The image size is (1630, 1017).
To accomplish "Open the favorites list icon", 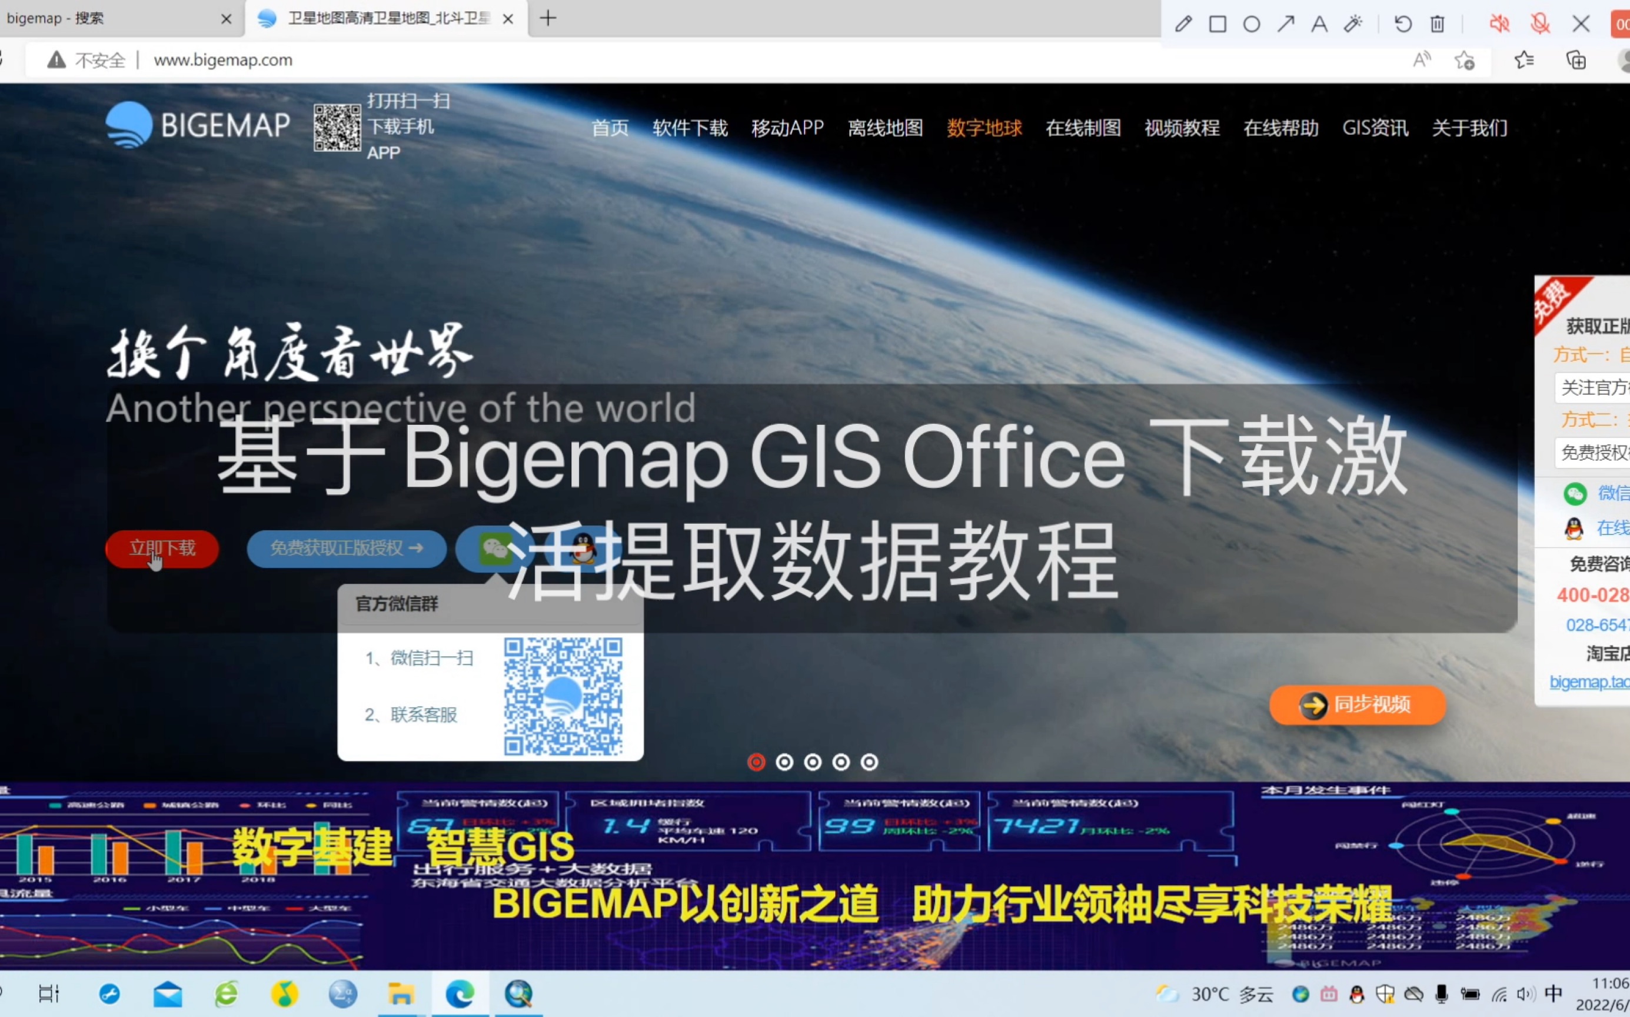I will 1523,60.
